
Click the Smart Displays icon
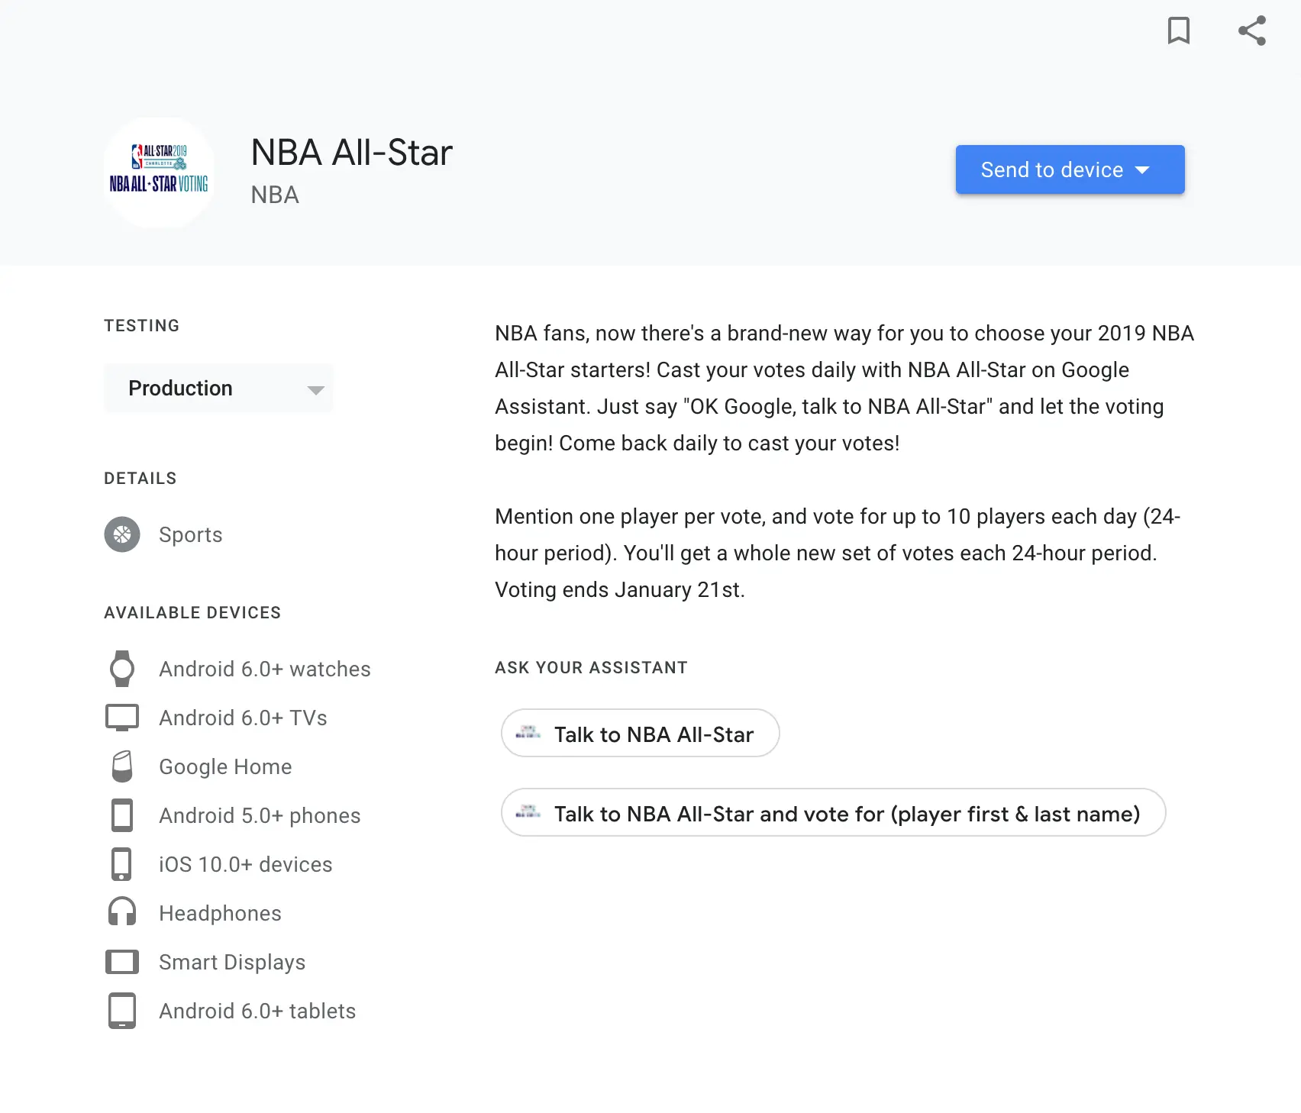(x=122, y=962)
